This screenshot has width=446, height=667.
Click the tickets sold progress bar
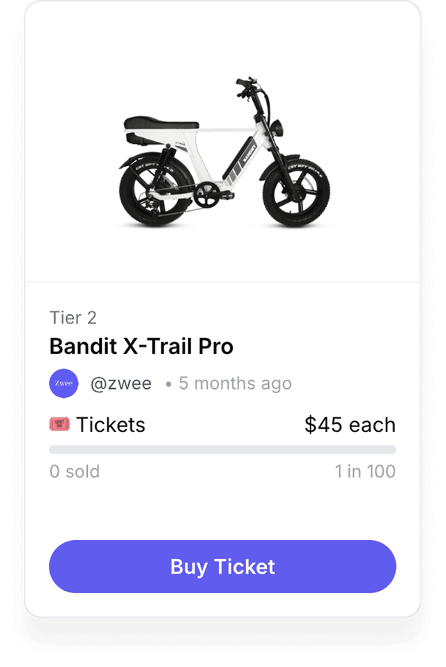point(222,448)
